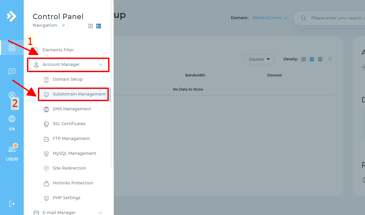Click the dashboard grid icon in left sidebar
Viewport: 365px width, 215px height.
click(12, 48)
